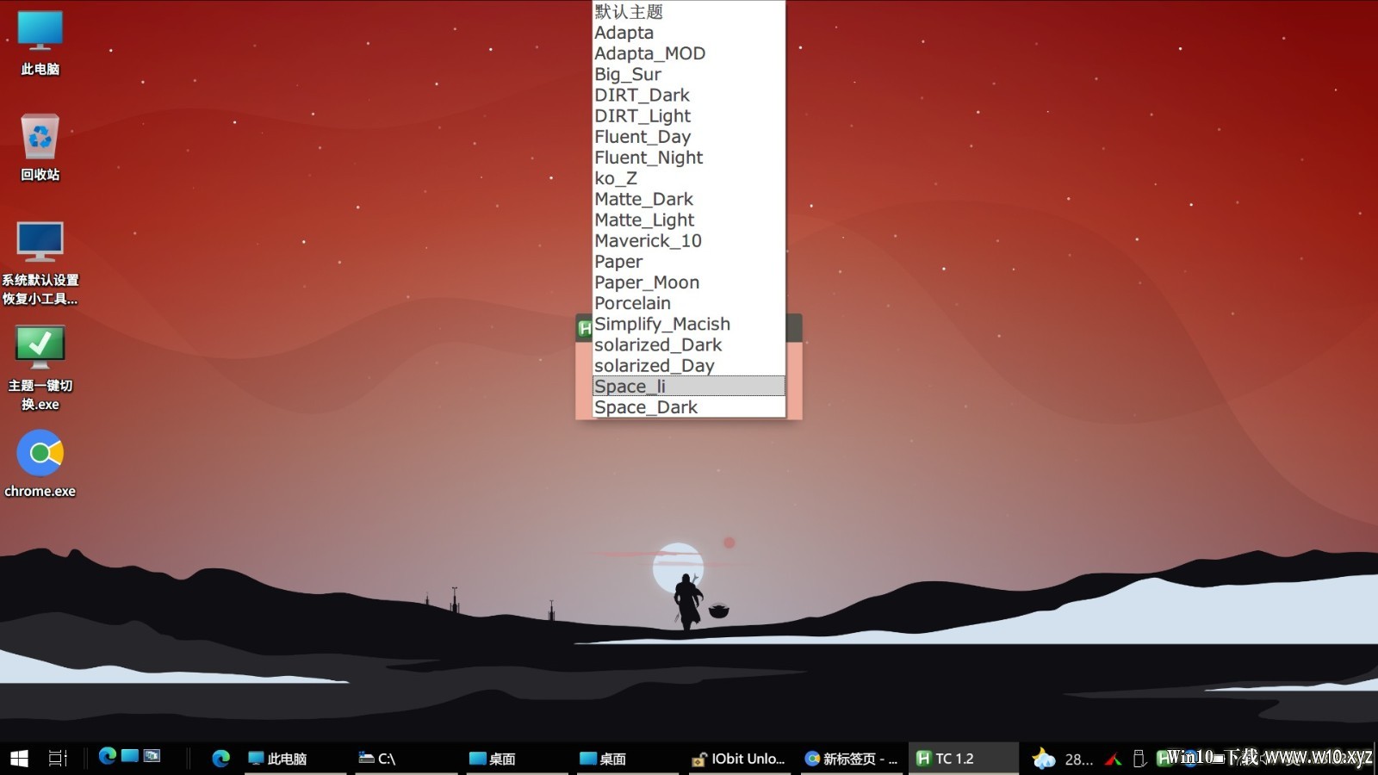Launch Edge from the quick launch area

click(x=108, y=756)
